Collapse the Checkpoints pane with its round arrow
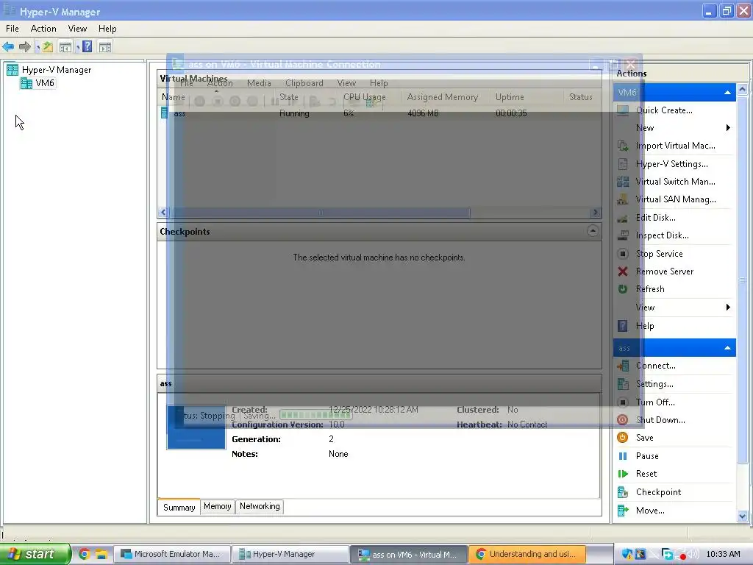The height and width of the screenshot is (565, 753). tap(593, 231)
